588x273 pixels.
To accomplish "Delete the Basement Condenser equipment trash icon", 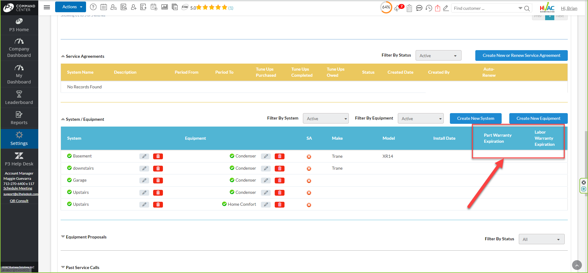I will click(280, 156).
